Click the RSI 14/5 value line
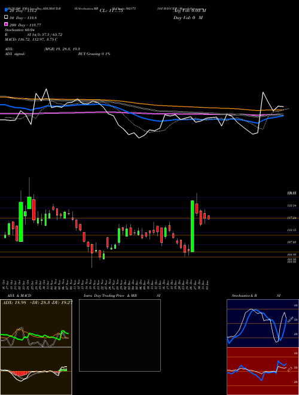Image resolution: width=299 pixels, height=395 pixels. [33, 35]
